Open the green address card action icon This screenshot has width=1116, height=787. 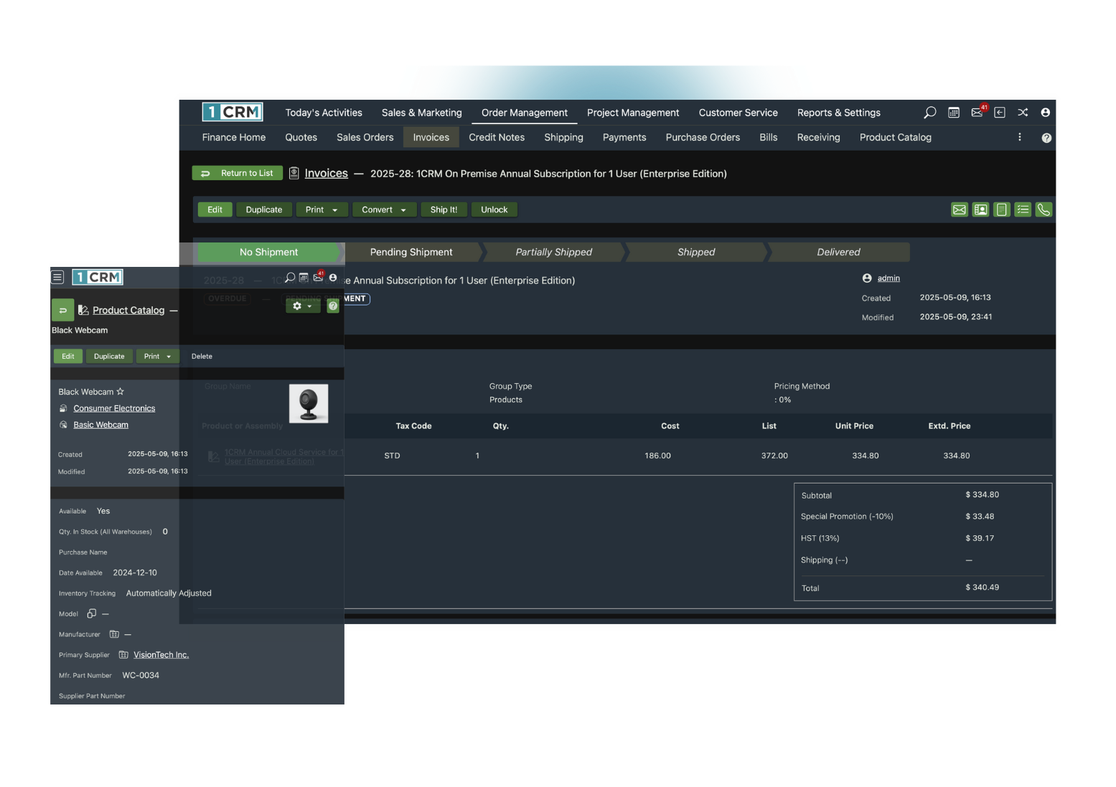(x=980, y=209)
